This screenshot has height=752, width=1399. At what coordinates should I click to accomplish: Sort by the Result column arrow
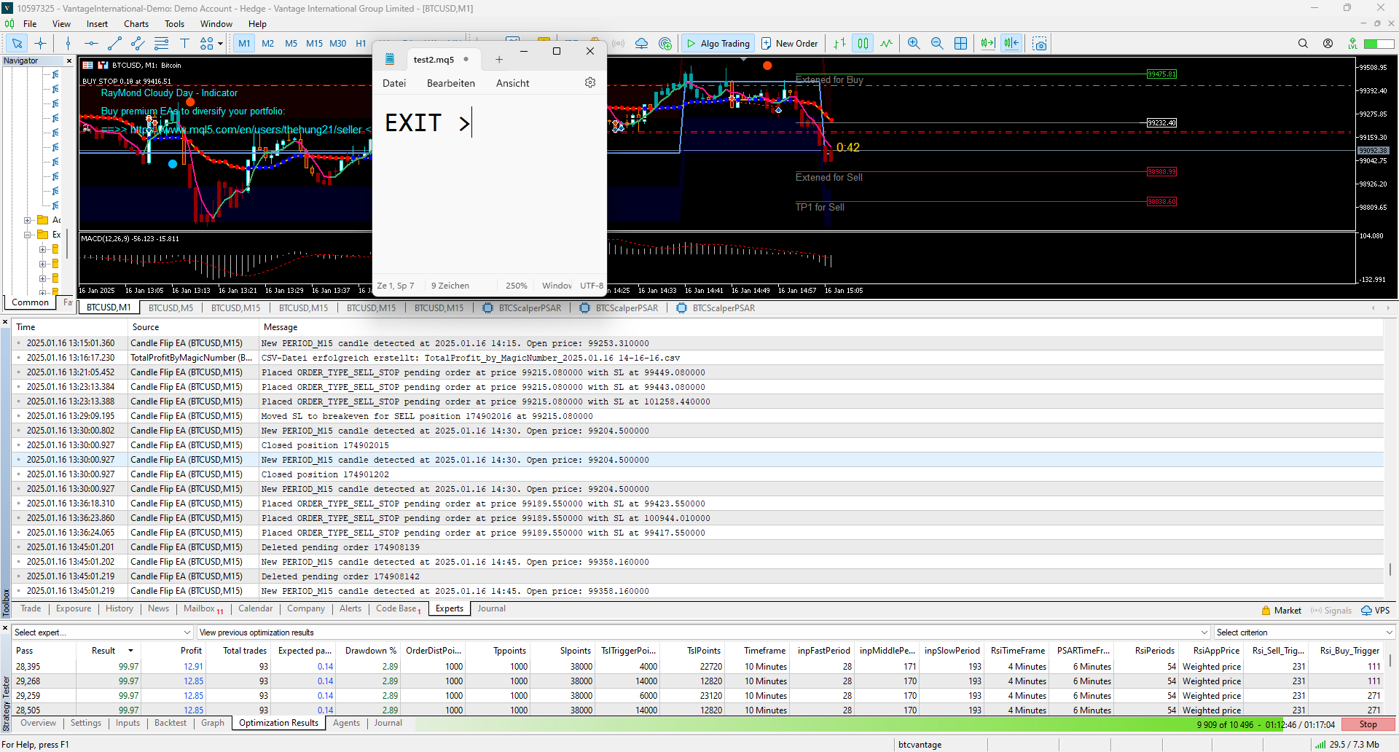131,651
